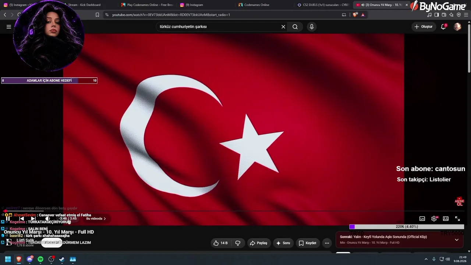Open the Mix - Onuncu Yıl Marşı playlist title
471x265 pixels.
point(370,243)
